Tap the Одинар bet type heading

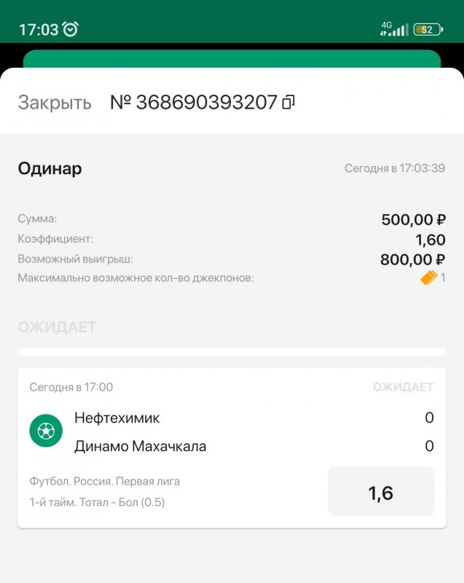50,169
